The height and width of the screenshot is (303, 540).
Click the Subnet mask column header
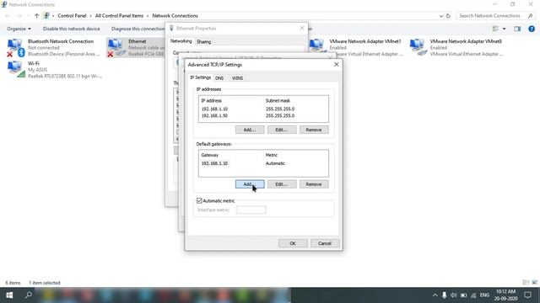(x=278, y=101)
